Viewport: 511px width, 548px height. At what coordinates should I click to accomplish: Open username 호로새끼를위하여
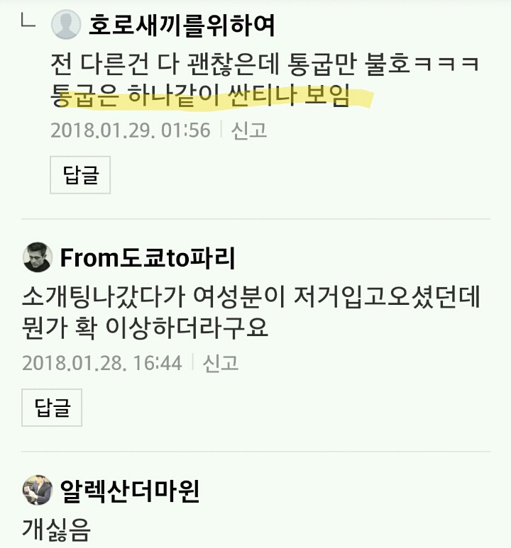(182, 25)
